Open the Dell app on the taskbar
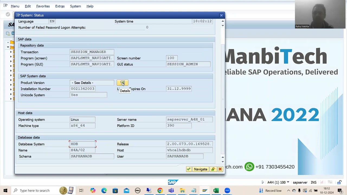Screen dimensions: 347x195 [x=137, y=190]
